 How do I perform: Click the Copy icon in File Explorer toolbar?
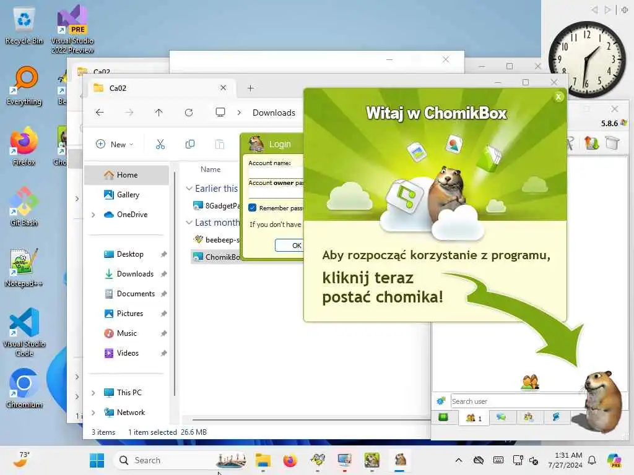pyautogui.click(x=189, y=144)
